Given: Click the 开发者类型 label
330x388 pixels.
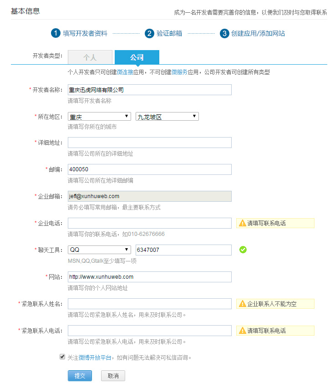Looking at the screenshot, I should tap(47, 56).
